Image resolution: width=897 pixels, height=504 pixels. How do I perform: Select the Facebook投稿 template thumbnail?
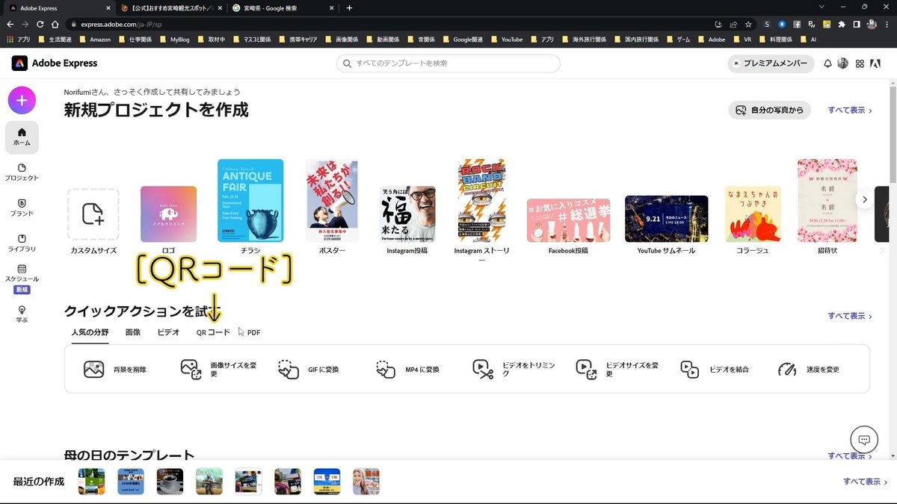568,220
